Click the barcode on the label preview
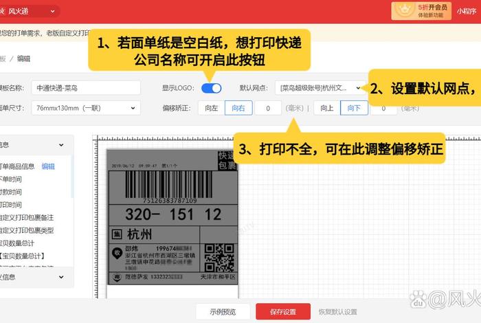The image size is (481, 323). click(169, 184)
